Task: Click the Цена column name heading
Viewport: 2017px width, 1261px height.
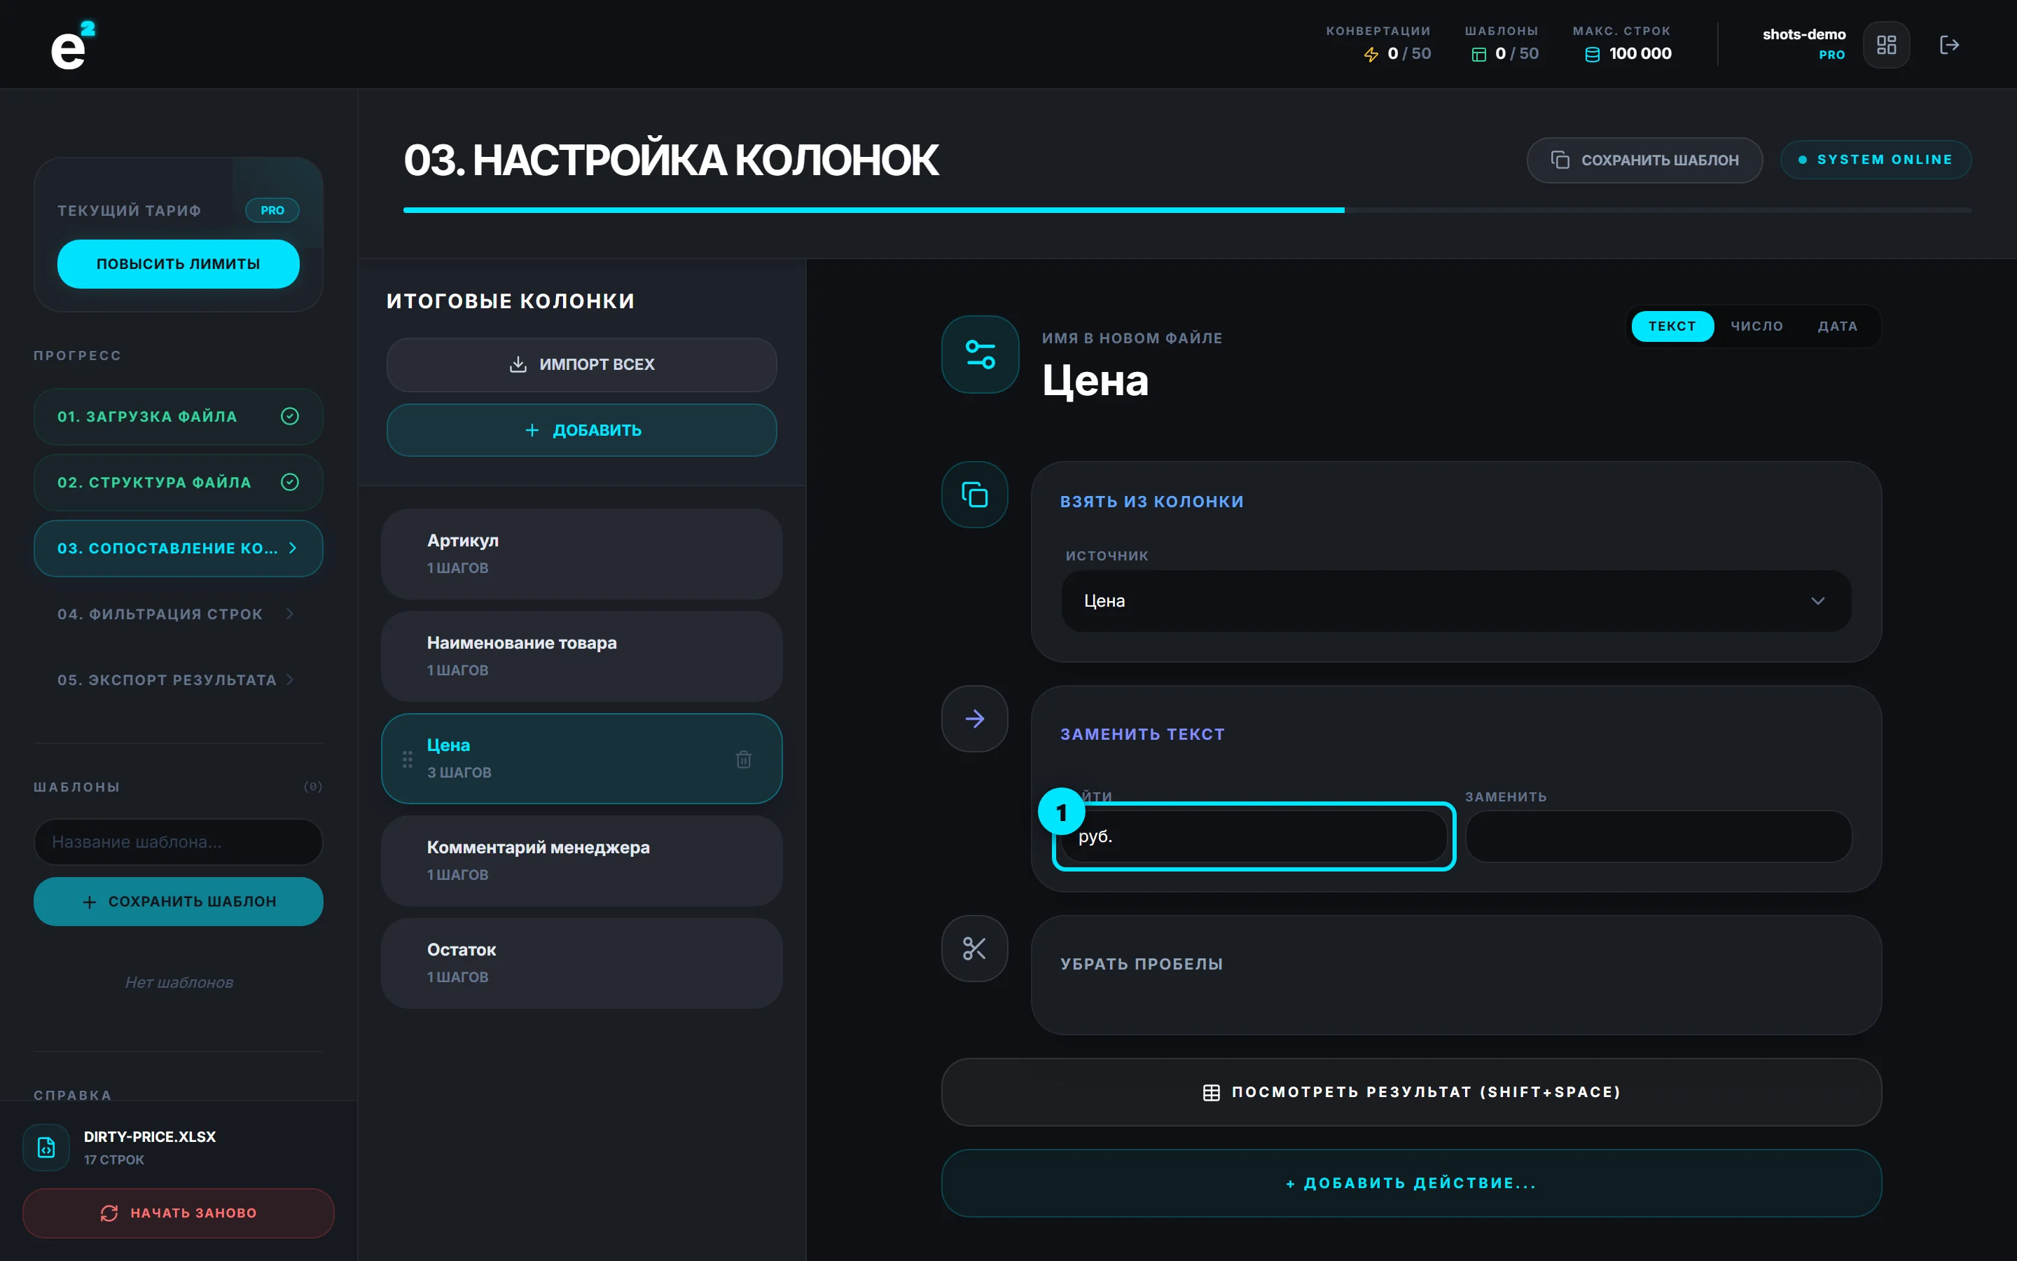Action: (x=1095, y=381)
